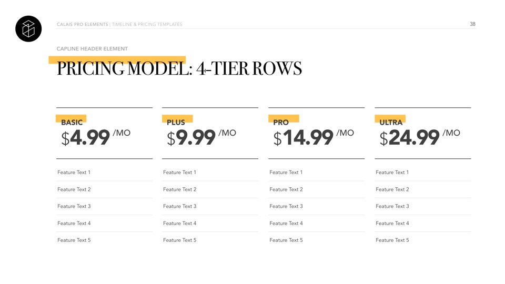Select the "CALAIS PRO ELEMENTS" header text
505x284 pixels.
pos(82,25)
